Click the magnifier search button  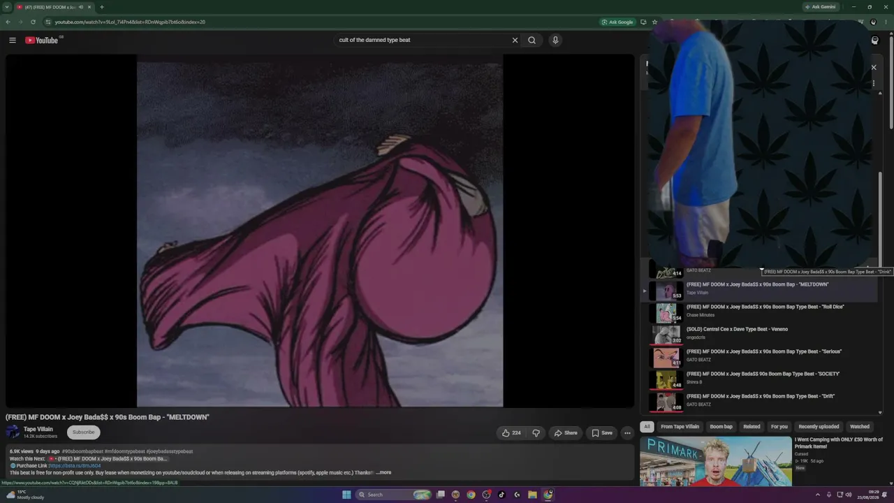[x=532, y=40]
